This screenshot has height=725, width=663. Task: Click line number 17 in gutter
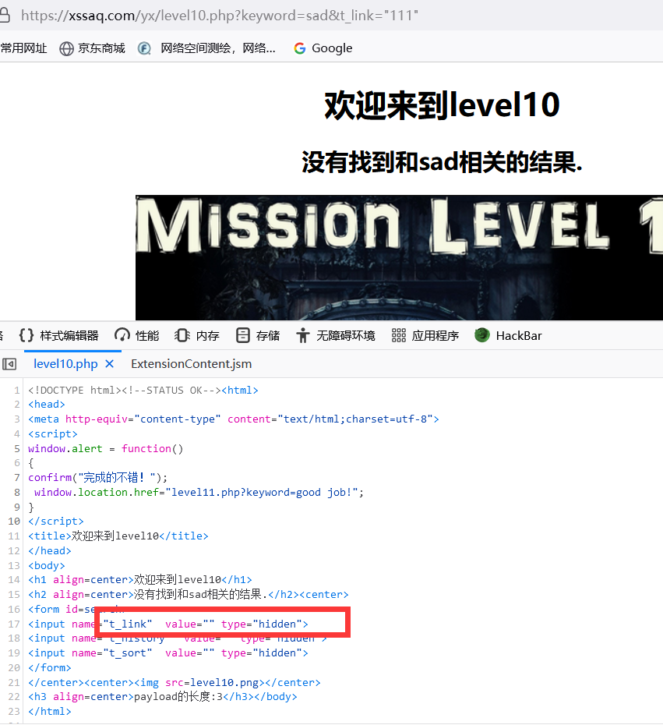click(x=14, y=624)
